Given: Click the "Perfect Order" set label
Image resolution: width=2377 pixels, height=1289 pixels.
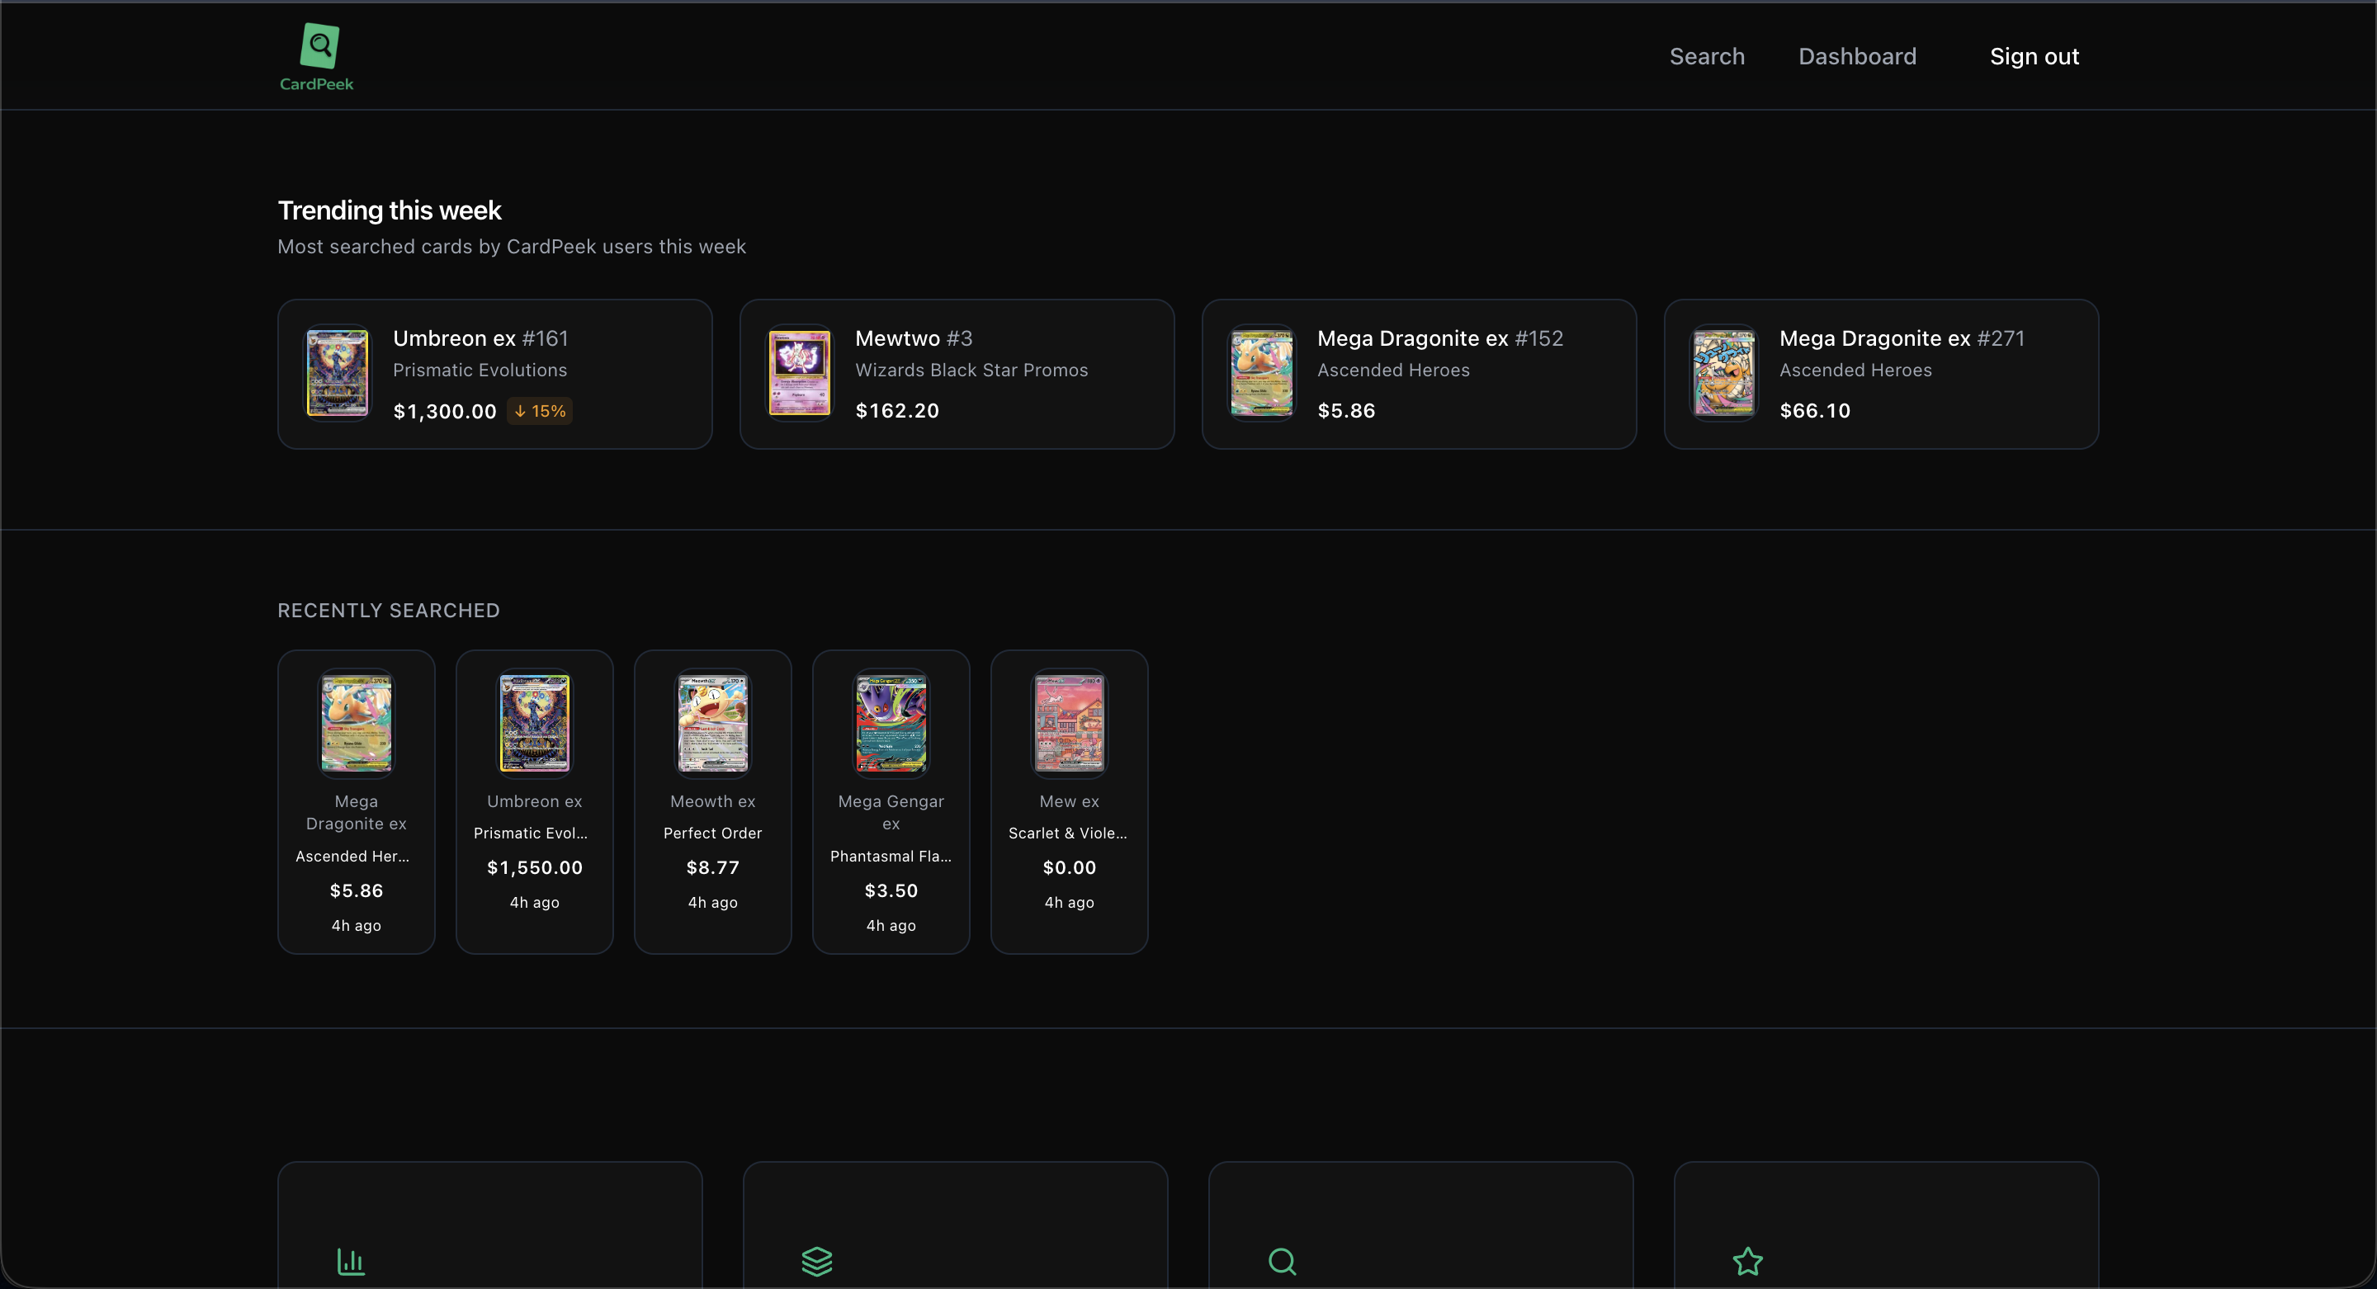Looking at the screenshot, I should [x=712, y=833].
